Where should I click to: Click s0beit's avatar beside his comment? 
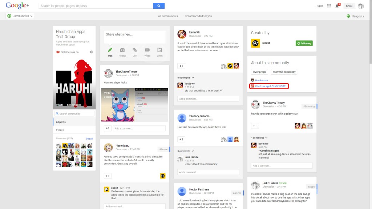106,189
